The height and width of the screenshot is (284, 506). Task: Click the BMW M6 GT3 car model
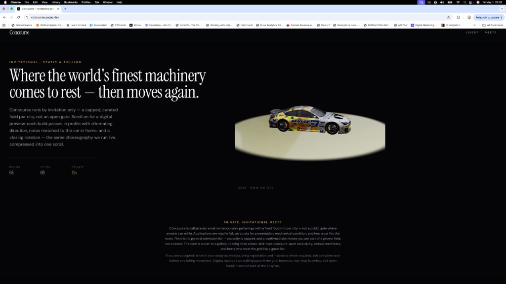309,120
